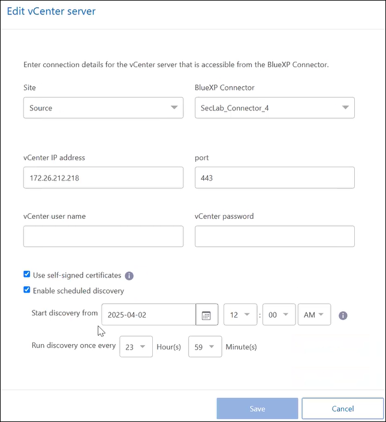Click info icon next to AM selector

coord(343,315)
